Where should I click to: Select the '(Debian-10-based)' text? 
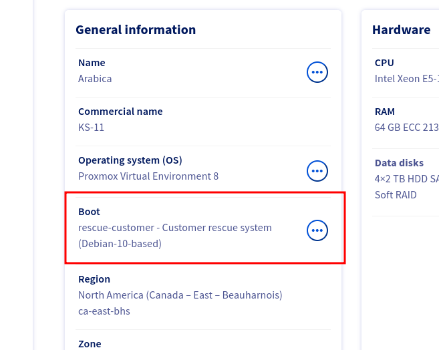pos(120,244)
